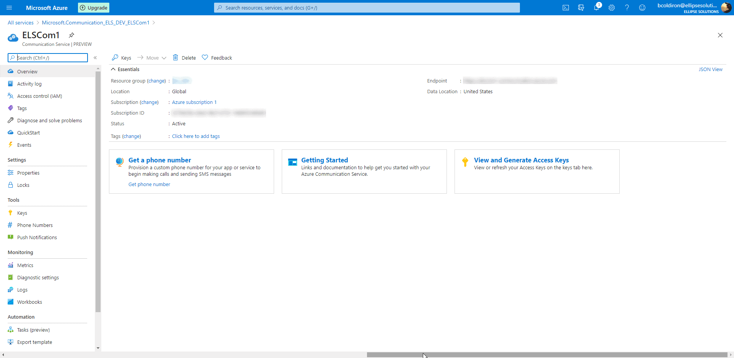Focus the global search bar
This screenshot has height=358, width=734.
[x=367, y=8]
